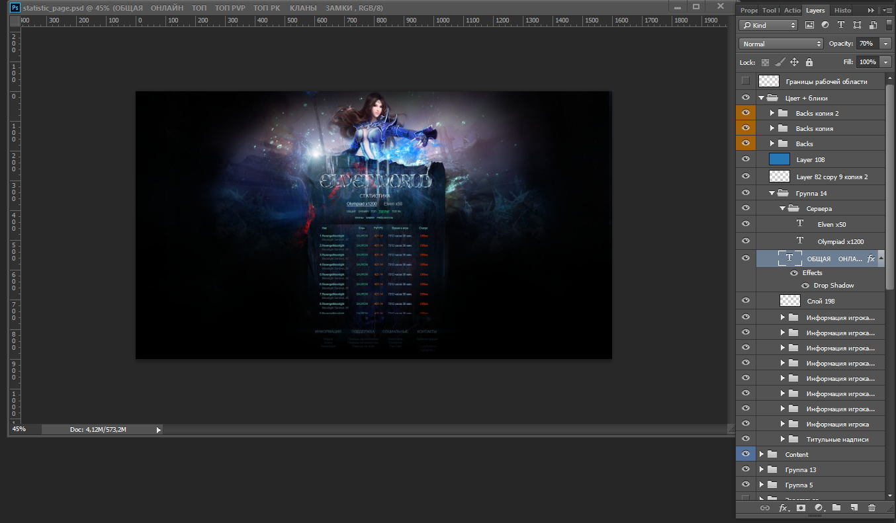
Task: Click the fx badge on ОБЩАЯ text layer
Action: 871,259
